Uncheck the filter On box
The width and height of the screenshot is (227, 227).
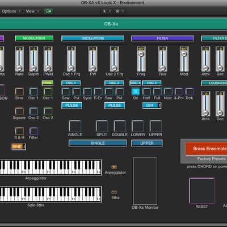point(136,91)
